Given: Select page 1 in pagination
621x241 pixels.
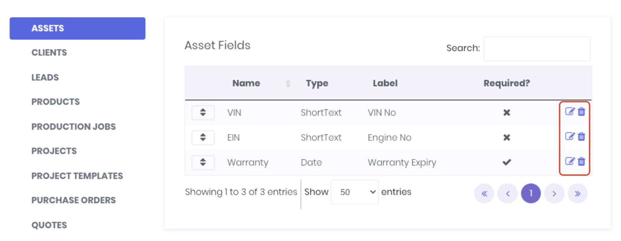Looking at the screenshot, I should 531,194.
